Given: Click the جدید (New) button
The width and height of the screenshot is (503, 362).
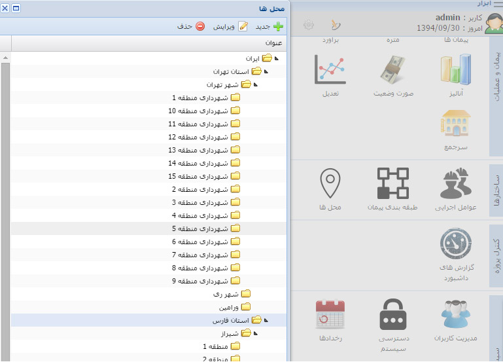Looking at the screenshot, I should [269, 27].
